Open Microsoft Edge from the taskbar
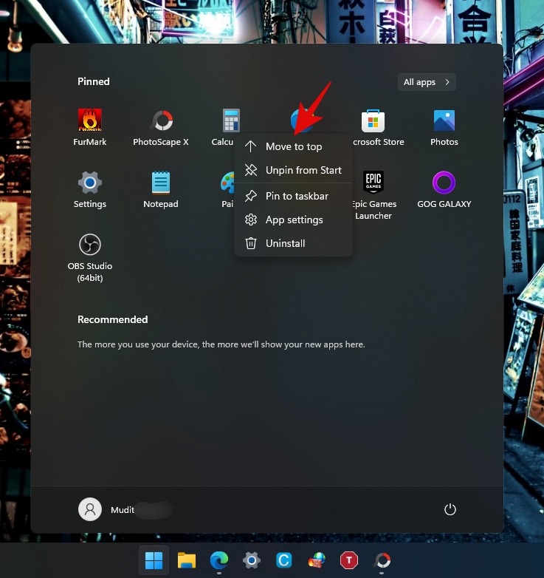 (x=218, y=560)
